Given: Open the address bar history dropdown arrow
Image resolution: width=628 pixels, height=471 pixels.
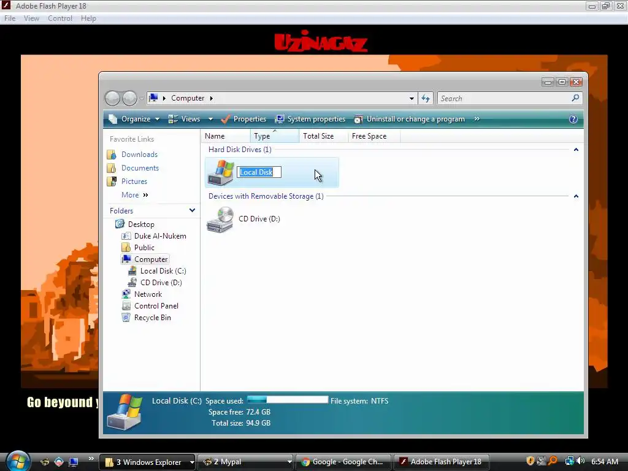Looking at the screenshot, I should [412, 99].
